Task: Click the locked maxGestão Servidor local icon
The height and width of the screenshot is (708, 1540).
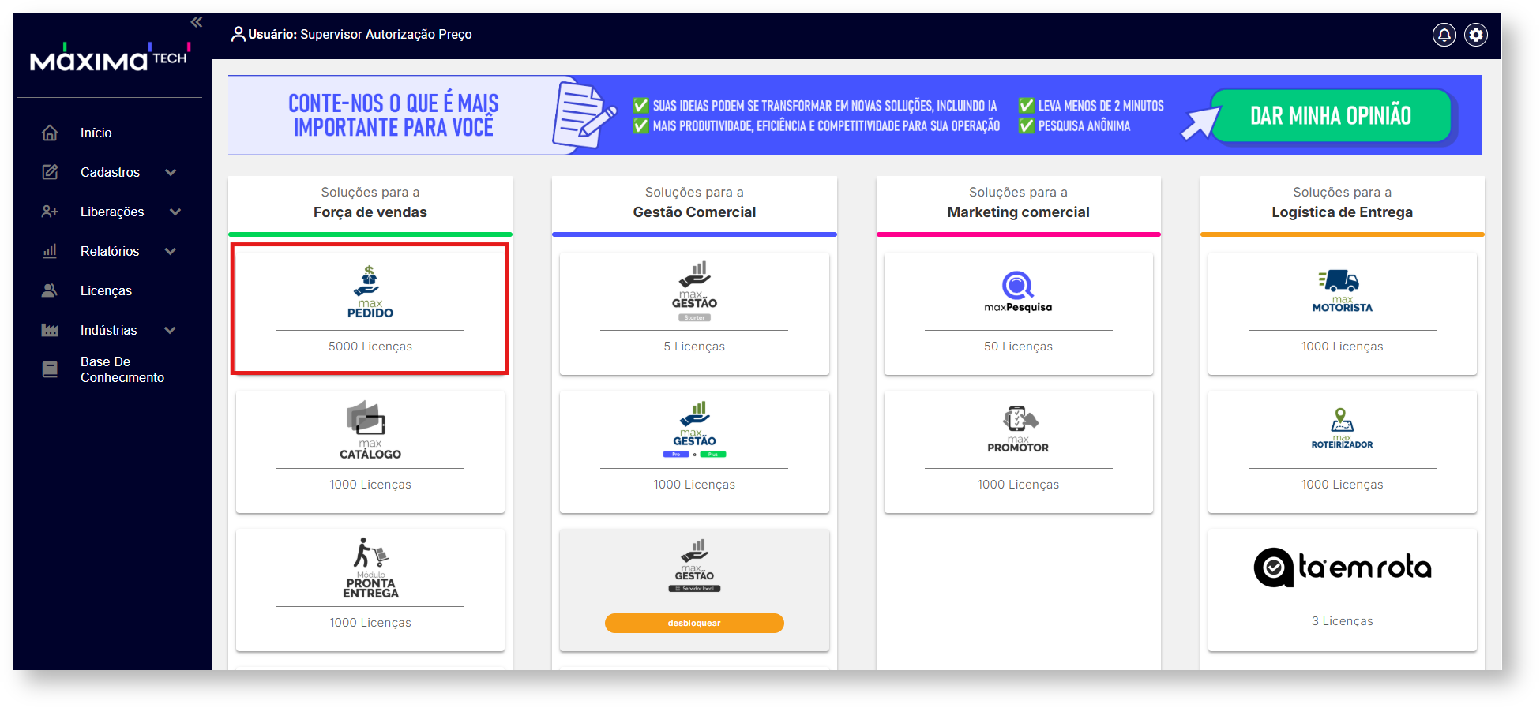Action: tap(694, 566)
